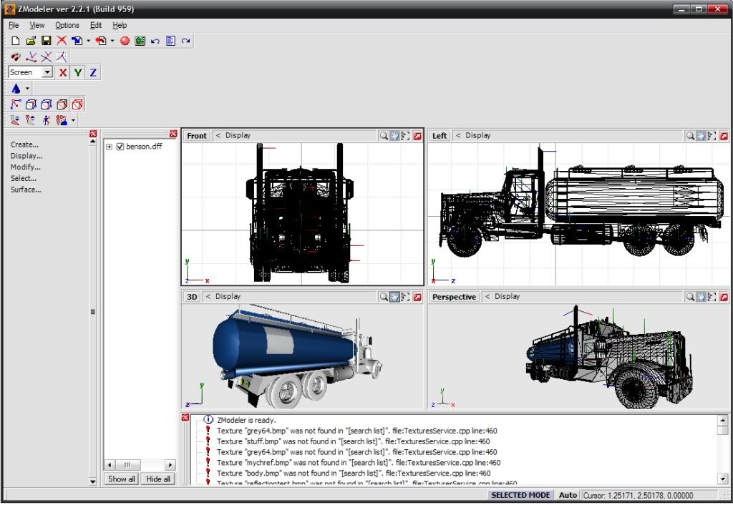
Task: Open the Create... command group
Action: (x=25, y=144)
